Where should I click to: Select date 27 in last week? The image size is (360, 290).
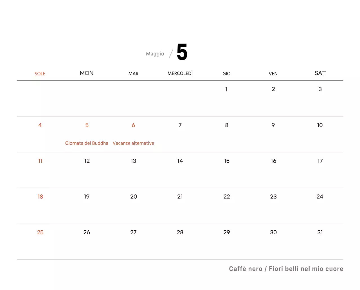click(x=133, y=232)
